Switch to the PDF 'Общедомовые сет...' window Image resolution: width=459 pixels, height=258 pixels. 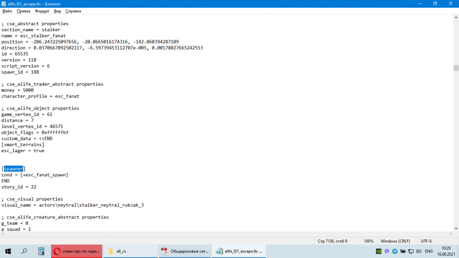[185, 251]
